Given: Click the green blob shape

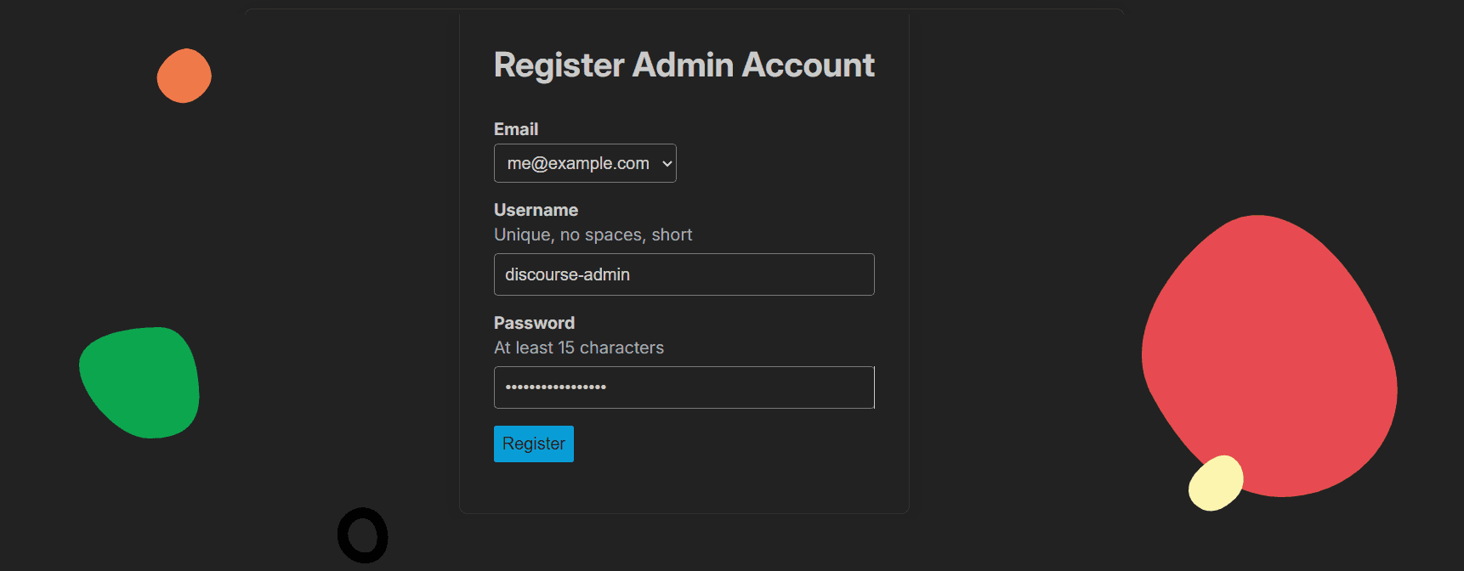Looking at the screenshot, I should point(141,382).
